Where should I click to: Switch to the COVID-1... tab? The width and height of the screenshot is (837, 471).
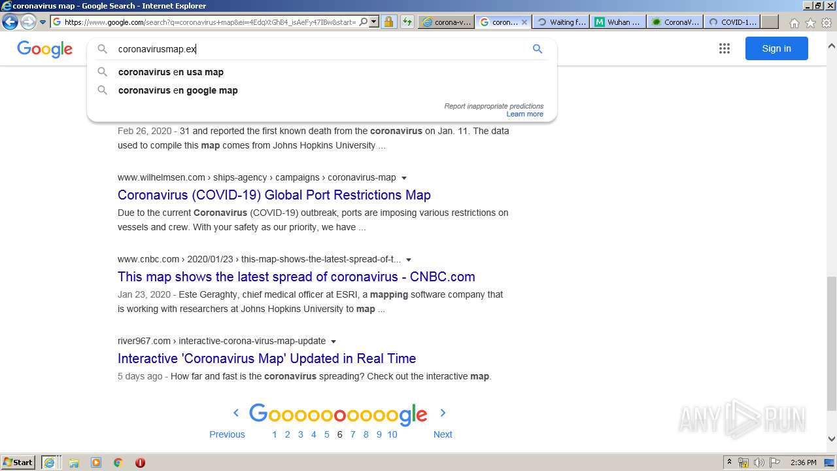[731, 22]
